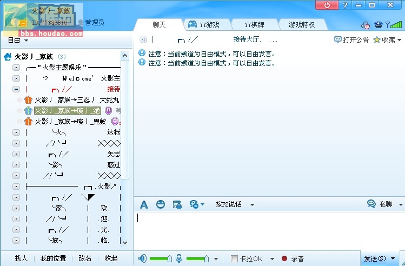Click the 改名 button

pyautogui.click(x=85, y=258)
